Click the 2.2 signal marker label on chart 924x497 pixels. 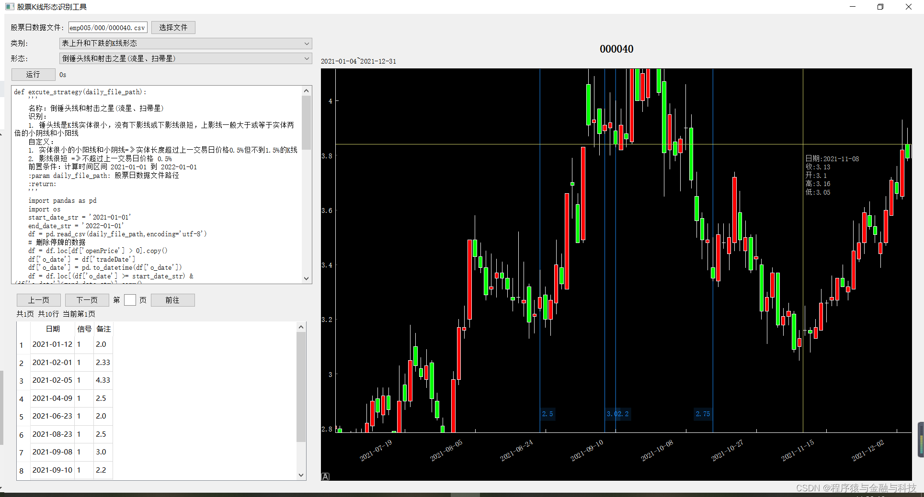tap(623, 414)
